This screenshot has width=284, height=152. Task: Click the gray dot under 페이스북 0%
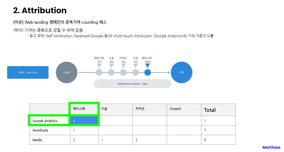pos(99,72)
